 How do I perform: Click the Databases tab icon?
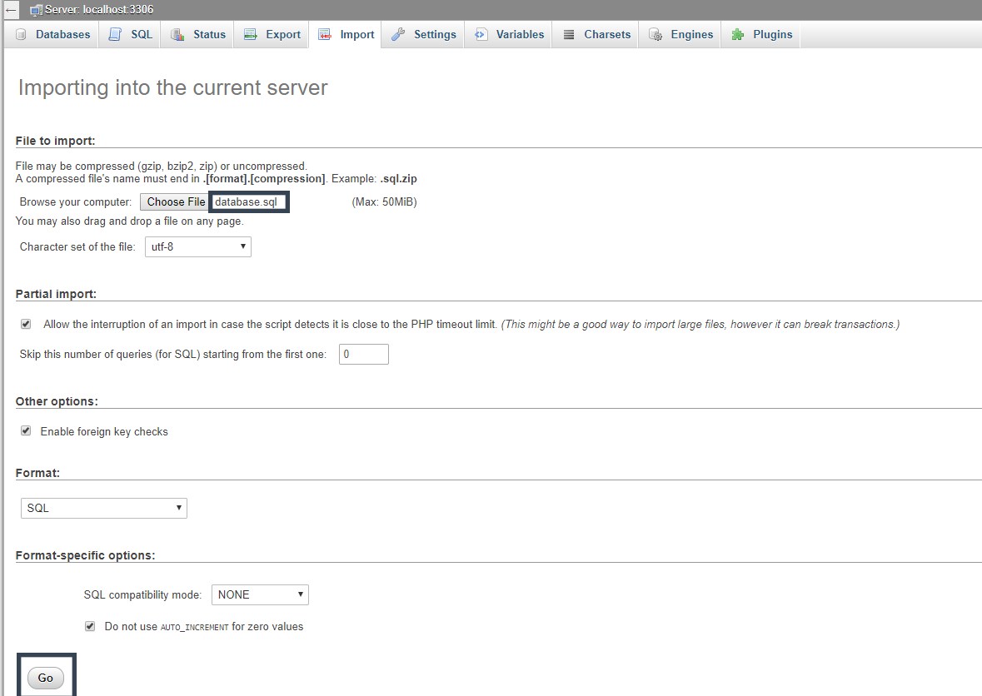(x=22, y=34)
